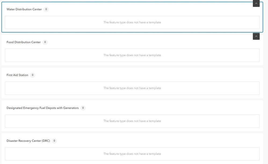This screenshot has height=164, width=268.
Task: Click the no-template message under Food Distribution Center
Action: click(x=132, y=55)
